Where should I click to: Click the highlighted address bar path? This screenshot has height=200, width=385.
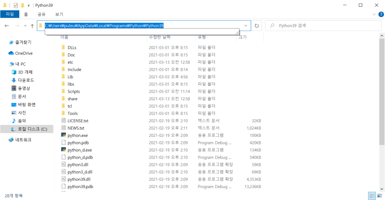pos(104,25)
